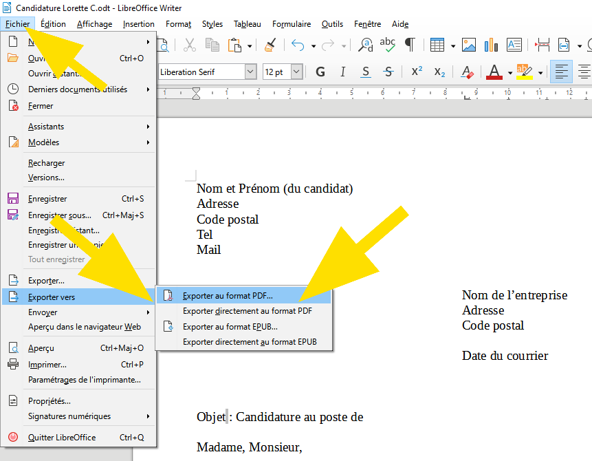Open Find and Replace icon
The image size is (592, 461).
[366, 45]
